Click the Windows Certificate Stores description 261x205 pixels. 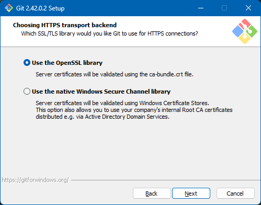(122, 103)
